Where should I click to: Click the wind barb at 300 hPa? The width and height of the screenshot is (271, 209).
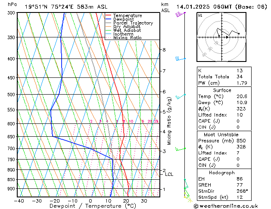[180, 14]
